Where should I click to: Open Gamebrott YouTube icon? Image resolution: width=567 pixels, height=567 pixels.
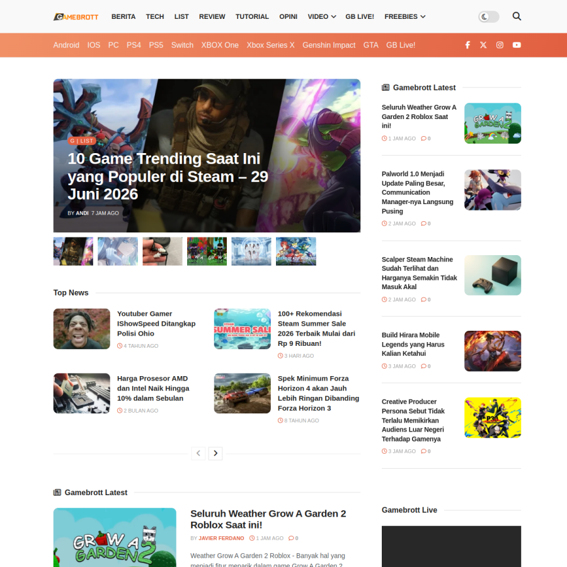517,45
